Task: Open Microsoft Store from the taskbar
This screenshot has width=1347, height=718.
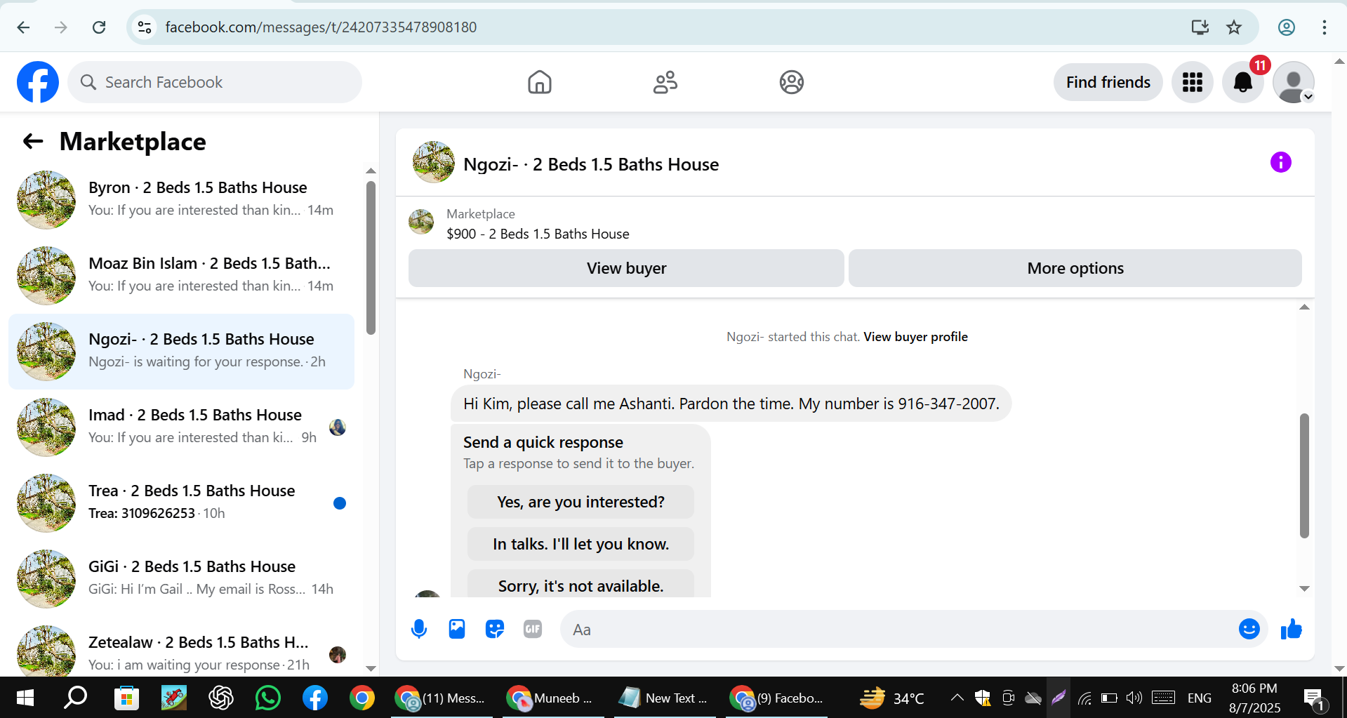Action: [126, 698]
